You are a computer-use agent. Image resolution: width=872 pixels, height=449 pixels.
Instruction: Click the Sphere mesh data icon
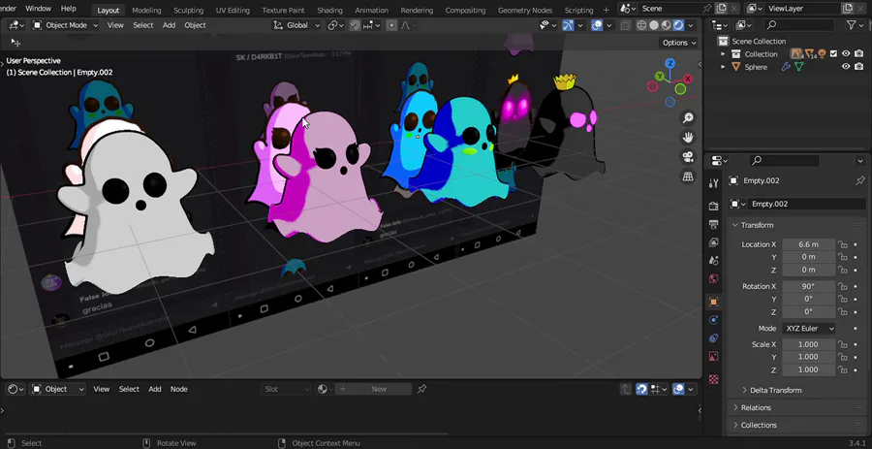[799, 67]
